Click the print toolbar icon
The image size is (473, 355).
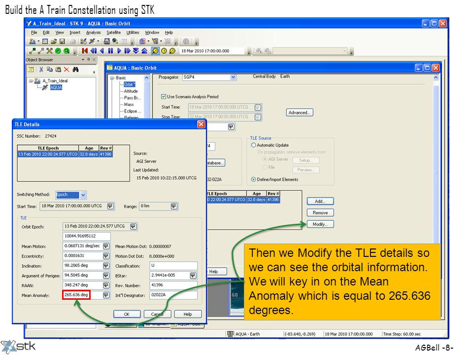tap(106, 41)
